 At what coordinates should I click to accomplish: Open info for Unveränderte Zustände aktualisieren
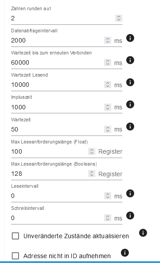tap(143, 233)
